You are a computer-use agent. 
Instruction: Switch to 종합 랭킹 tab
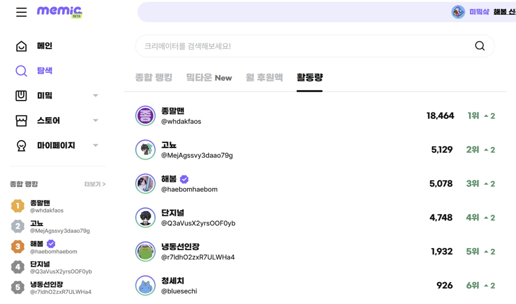[x=154, y=77]
